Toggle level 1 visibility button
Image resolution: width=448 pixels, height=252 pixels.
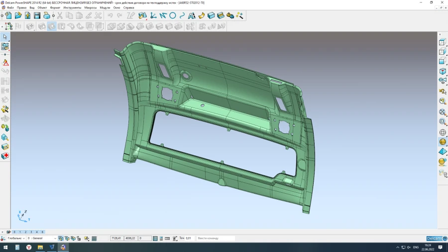(x=20, y=232)
